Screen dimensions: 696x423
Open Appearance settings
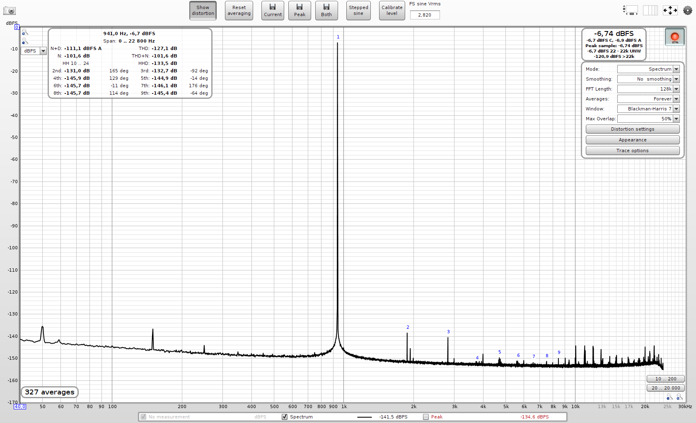click(x=633, y=140)
